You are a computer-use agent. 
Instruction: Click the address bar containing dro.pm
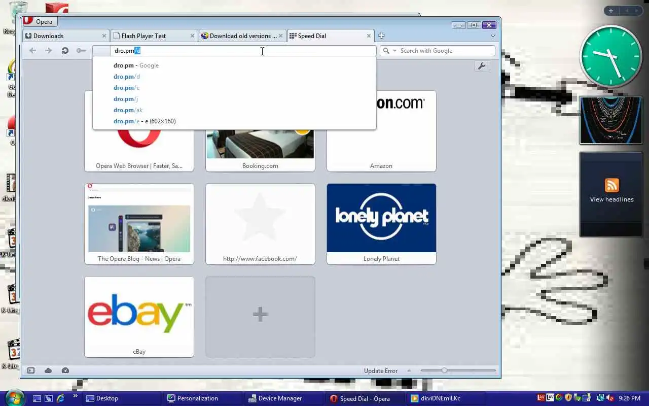[234, 50]
